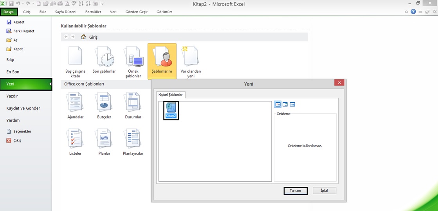The width and height of the screenshot is (438, 211).
Task: Open the Dosya tab
Action: tap(9, 12)
